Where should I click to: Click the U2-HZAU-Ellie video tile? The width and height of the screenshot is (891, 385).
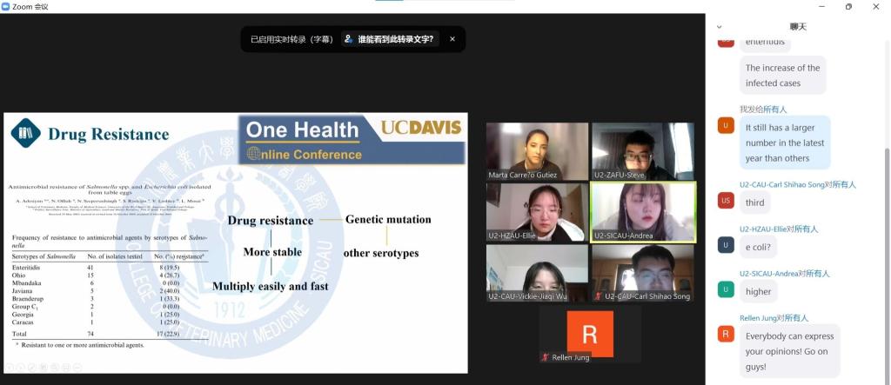click(537, 211)
